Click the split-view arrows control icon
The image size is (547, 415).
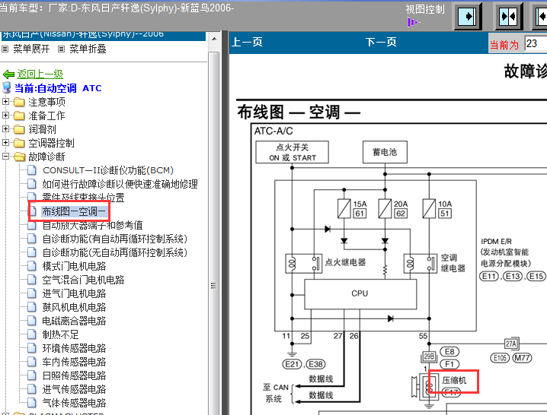point(508,16)
